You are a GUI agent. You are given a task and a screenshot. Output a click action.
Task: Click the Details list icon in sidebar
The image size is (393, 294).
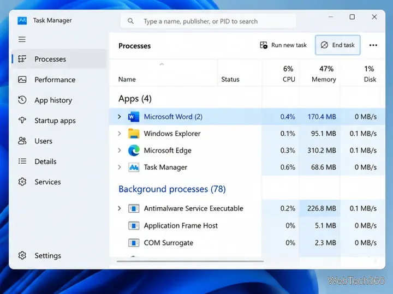tap(22, 161)
